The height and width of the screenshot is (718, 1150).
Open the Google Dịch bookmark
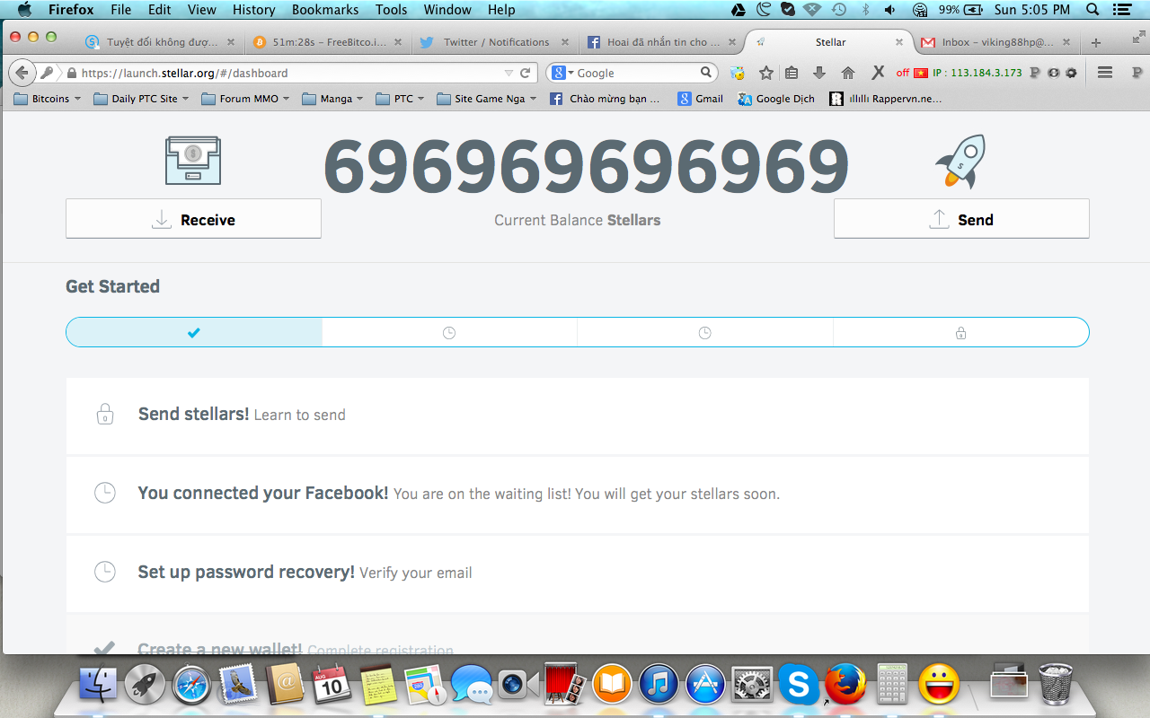tap(776, 99)
